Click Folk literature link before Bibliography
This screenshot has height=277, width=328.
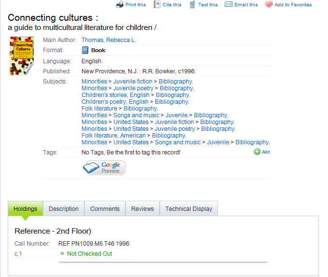point(99,109)
